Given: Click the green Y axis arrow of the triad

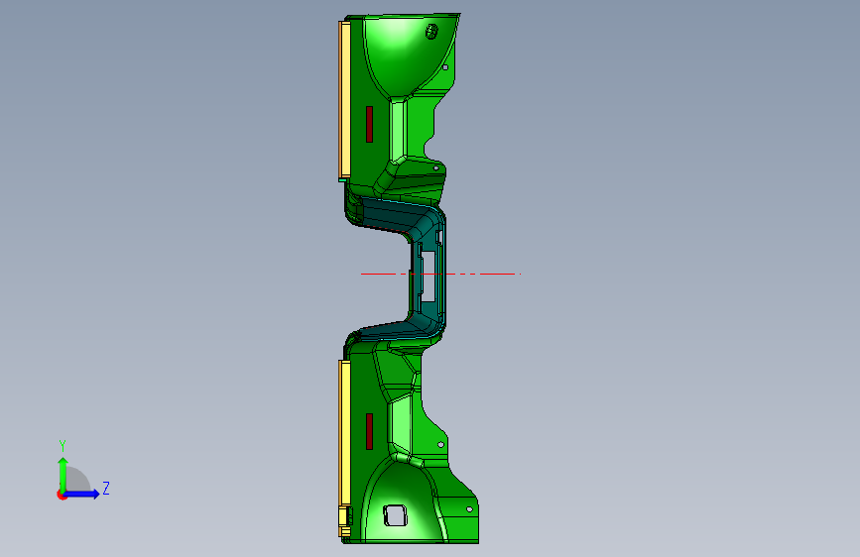Looking at the screenshot, I should [63, 474].
